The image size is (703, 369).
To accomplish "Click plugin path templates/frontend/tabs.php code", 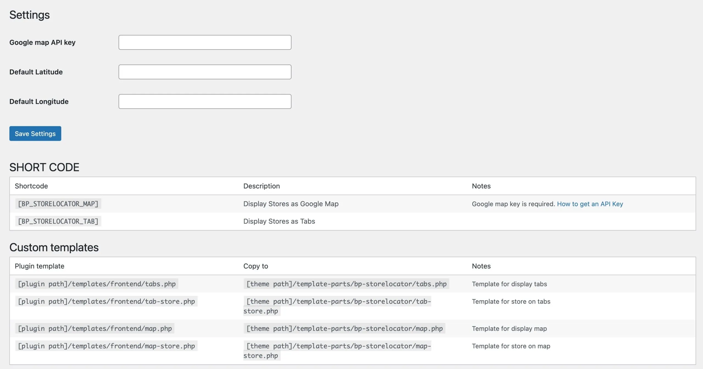I will (x=97, y=284).
